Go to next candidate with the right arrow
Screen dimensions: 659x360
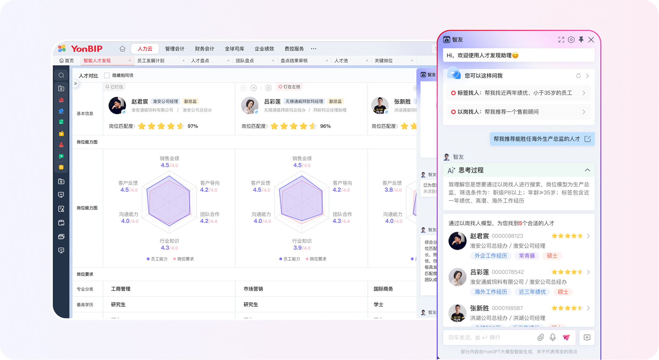(x=254, y=88)
